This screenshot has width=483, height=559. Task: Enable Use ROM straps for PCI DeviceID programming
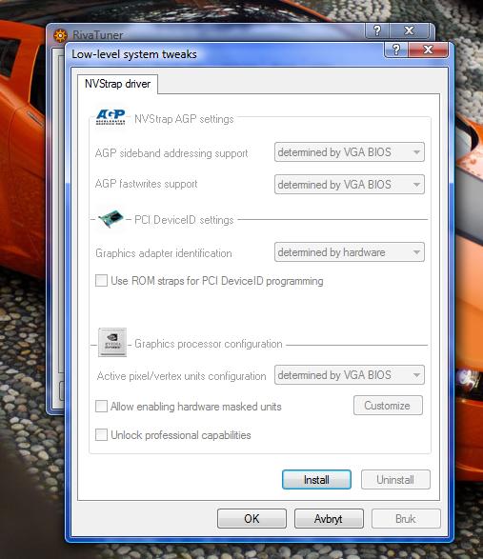coord(101,281)
